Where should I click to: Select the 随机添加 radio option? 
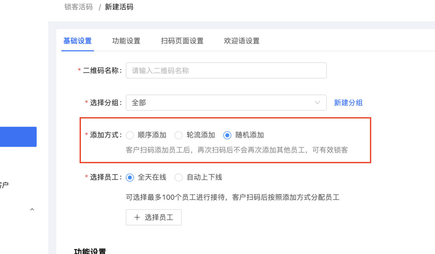(x=227, y=135)
